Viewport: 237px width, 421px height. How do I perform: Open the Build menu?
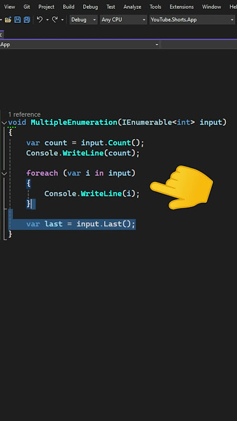pyautogui.click(x=68, y=6)
